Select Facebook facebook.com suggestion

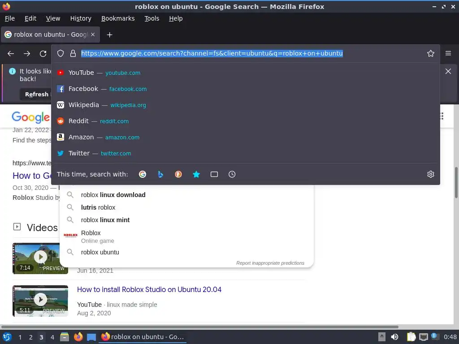coord(245,89)
